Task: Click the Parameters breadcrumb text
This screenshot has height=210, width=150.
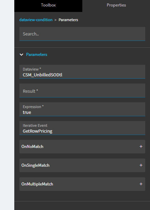Action: click(68, 20)
